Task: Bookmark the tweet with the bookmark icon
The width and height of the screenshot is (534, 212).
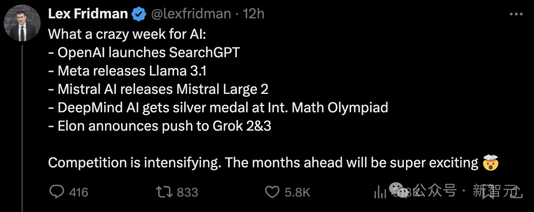Action: 489,193
